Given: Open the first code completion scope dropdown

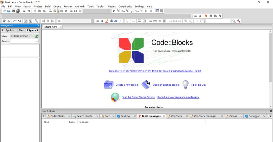Looking at the screenshot, I should [57, 16].
